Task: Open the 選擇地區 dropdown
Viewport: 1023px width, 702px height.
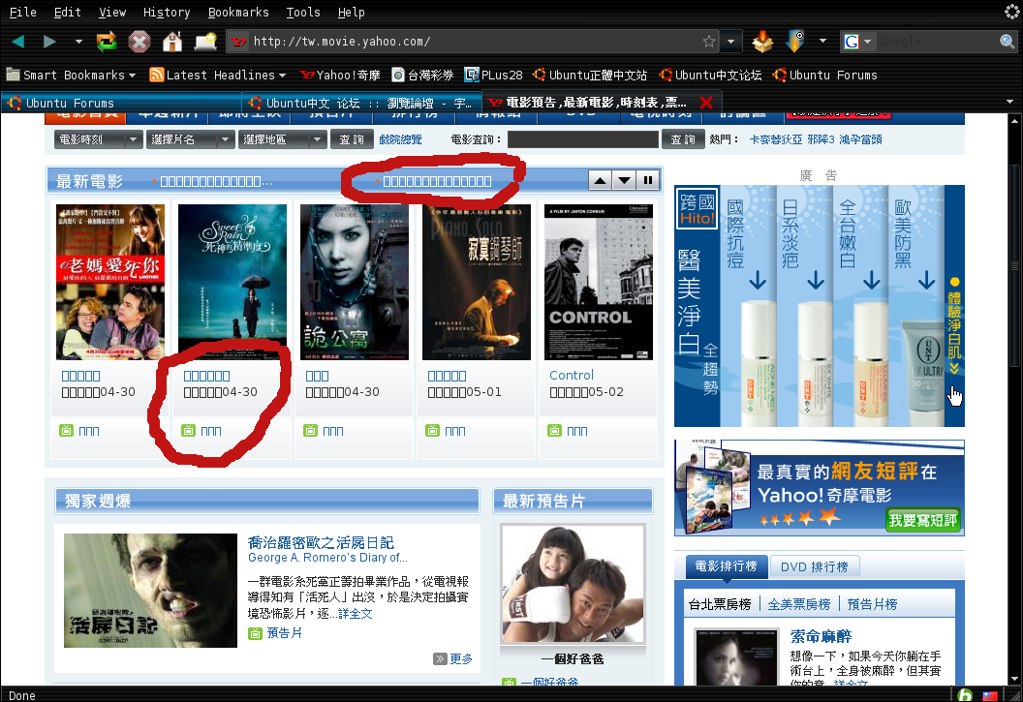Action: [x=283, y=138]
